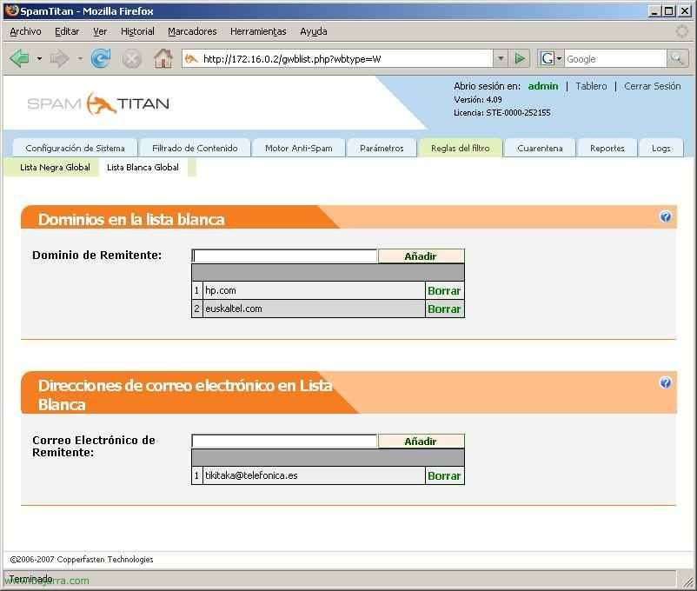This screenshot has width=697, height=591.
Task: Open the Herramientas menu
Action: coord(258,31)
